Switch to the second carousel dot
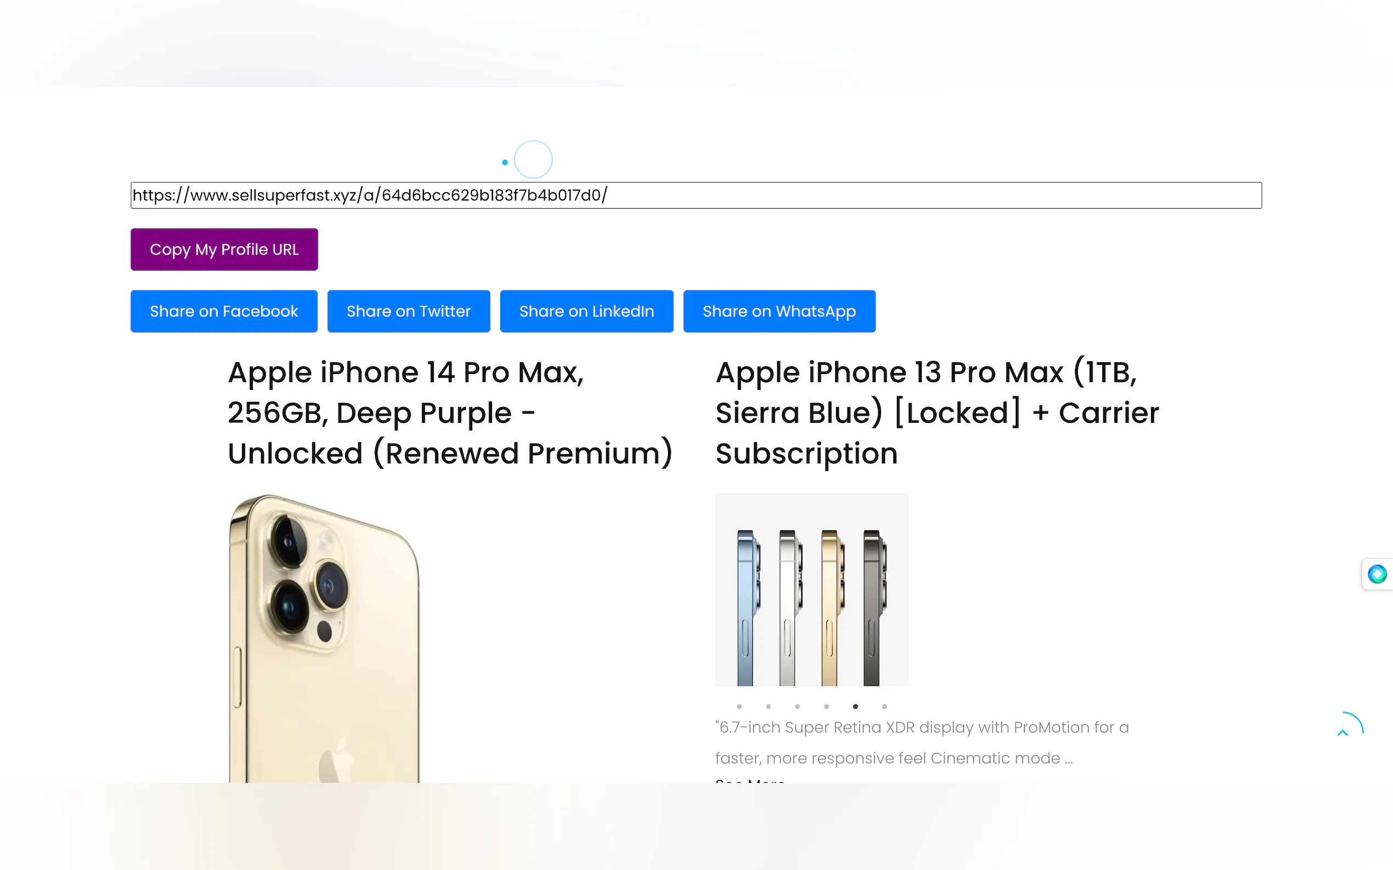The width and height of the screenshot is (1393, 870). (768, 707)
